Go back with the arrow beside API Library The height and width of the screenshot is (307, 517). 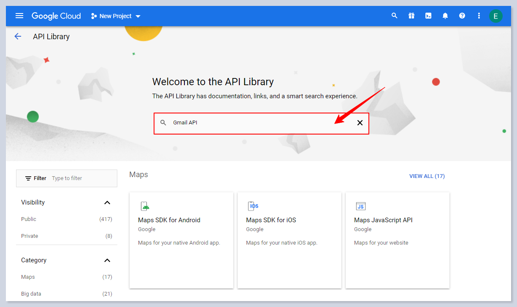click(x=18, y=36)
